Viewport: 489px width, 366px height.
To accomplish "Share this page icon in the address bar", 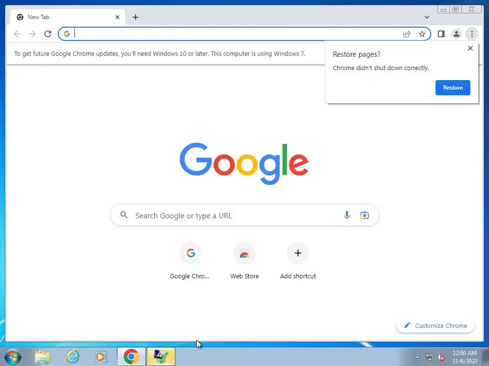I will (407, 34).
